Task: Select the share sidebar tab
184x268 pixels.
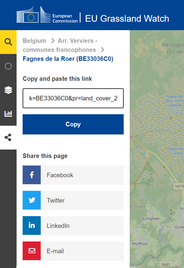Action: click(x=8, y=138)
